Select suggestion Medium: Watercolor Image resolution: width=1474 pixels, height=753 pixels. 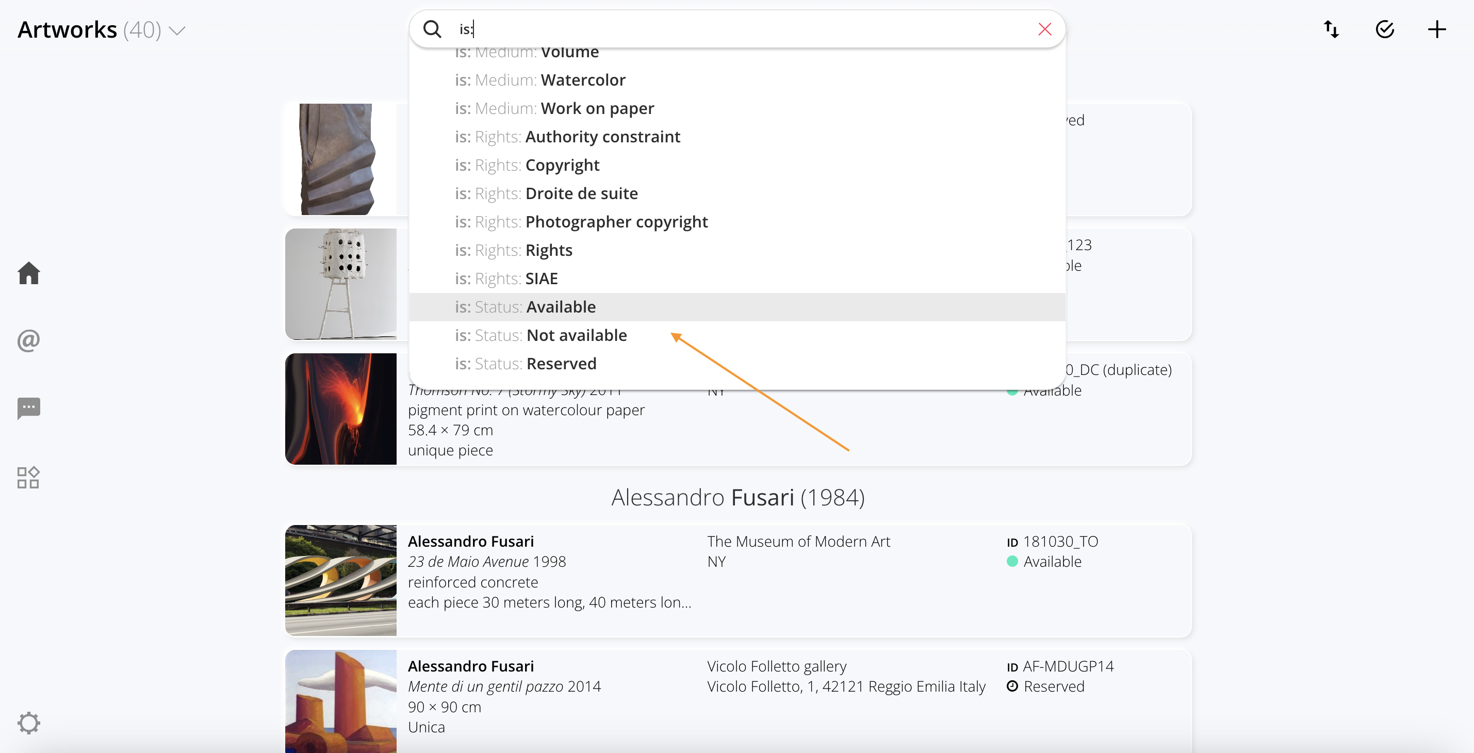coord(737,80)
